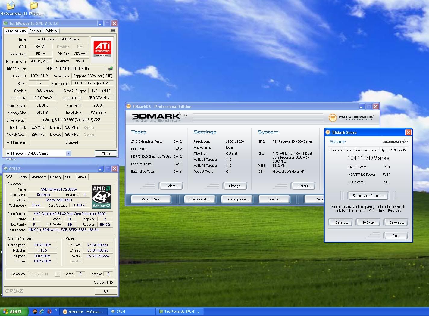This screenshot has height=316, width=429.
Task: Click the orange info quick launch icon
Action: (35, 311)
